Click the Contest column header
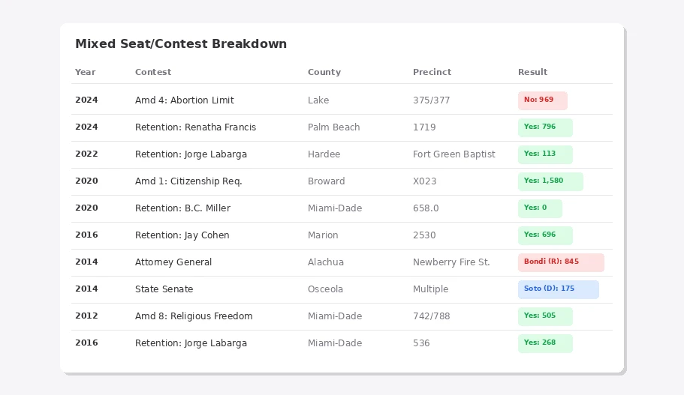The width and height of the screenshot is (684, 395). click(x=153, y=72)
